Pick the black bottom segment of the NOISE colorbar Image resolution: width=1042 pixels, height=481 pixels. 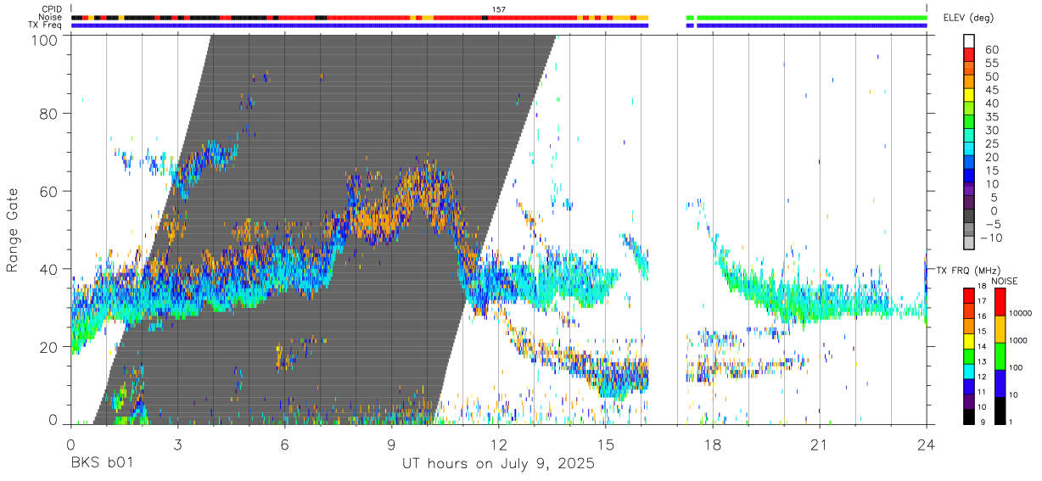[x=1000, y=411]
